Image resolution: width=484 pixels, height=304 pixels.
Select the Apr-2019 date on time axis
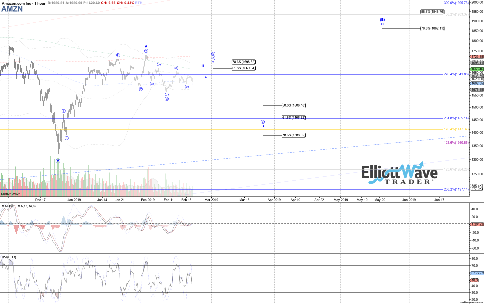(x=274, y=200)
